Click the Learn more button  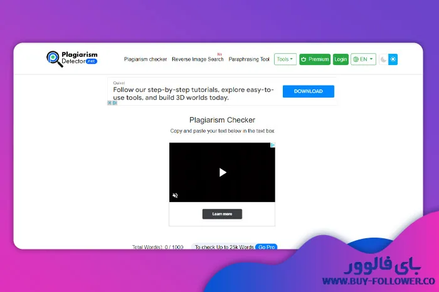click(x=222, y=214)
